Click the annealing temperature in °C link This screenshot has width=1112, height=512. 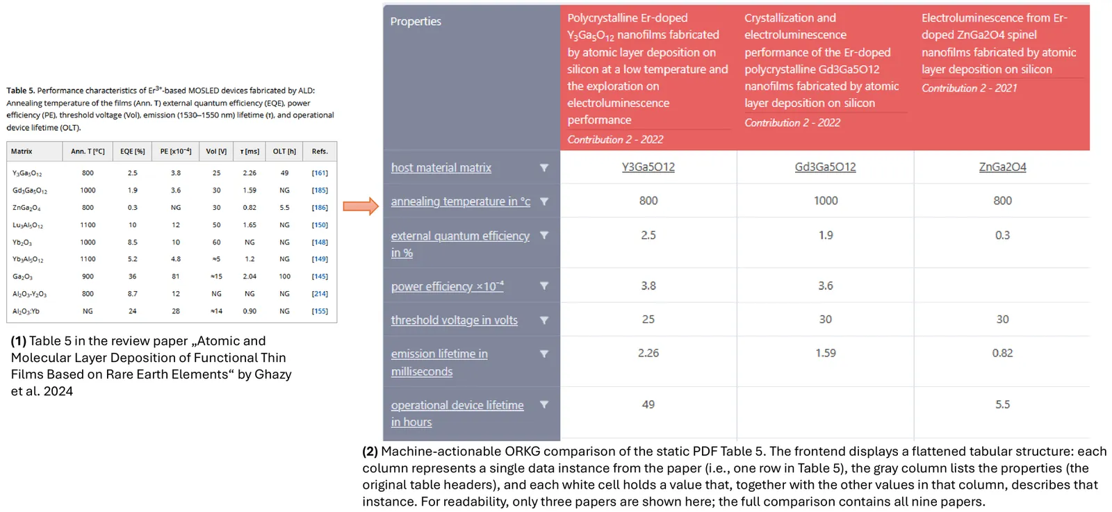(x=460, y=201)
